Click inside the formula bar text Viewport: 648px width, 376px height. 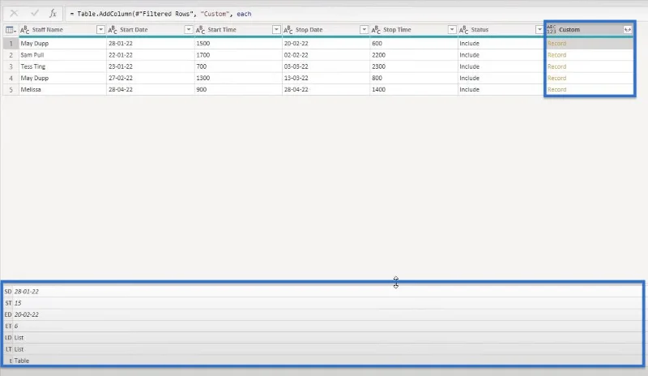pyautogui.click(x=160, y=14)
